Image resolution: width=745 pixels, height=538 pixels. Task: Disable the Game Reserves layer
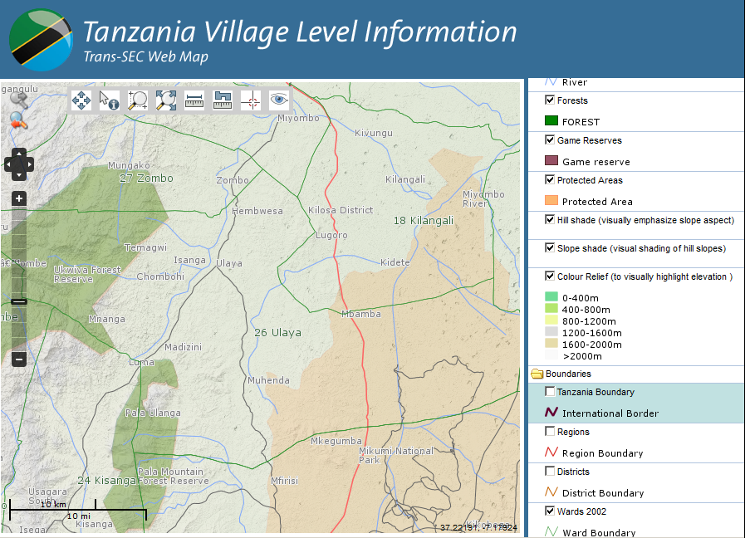click(550, 139)
